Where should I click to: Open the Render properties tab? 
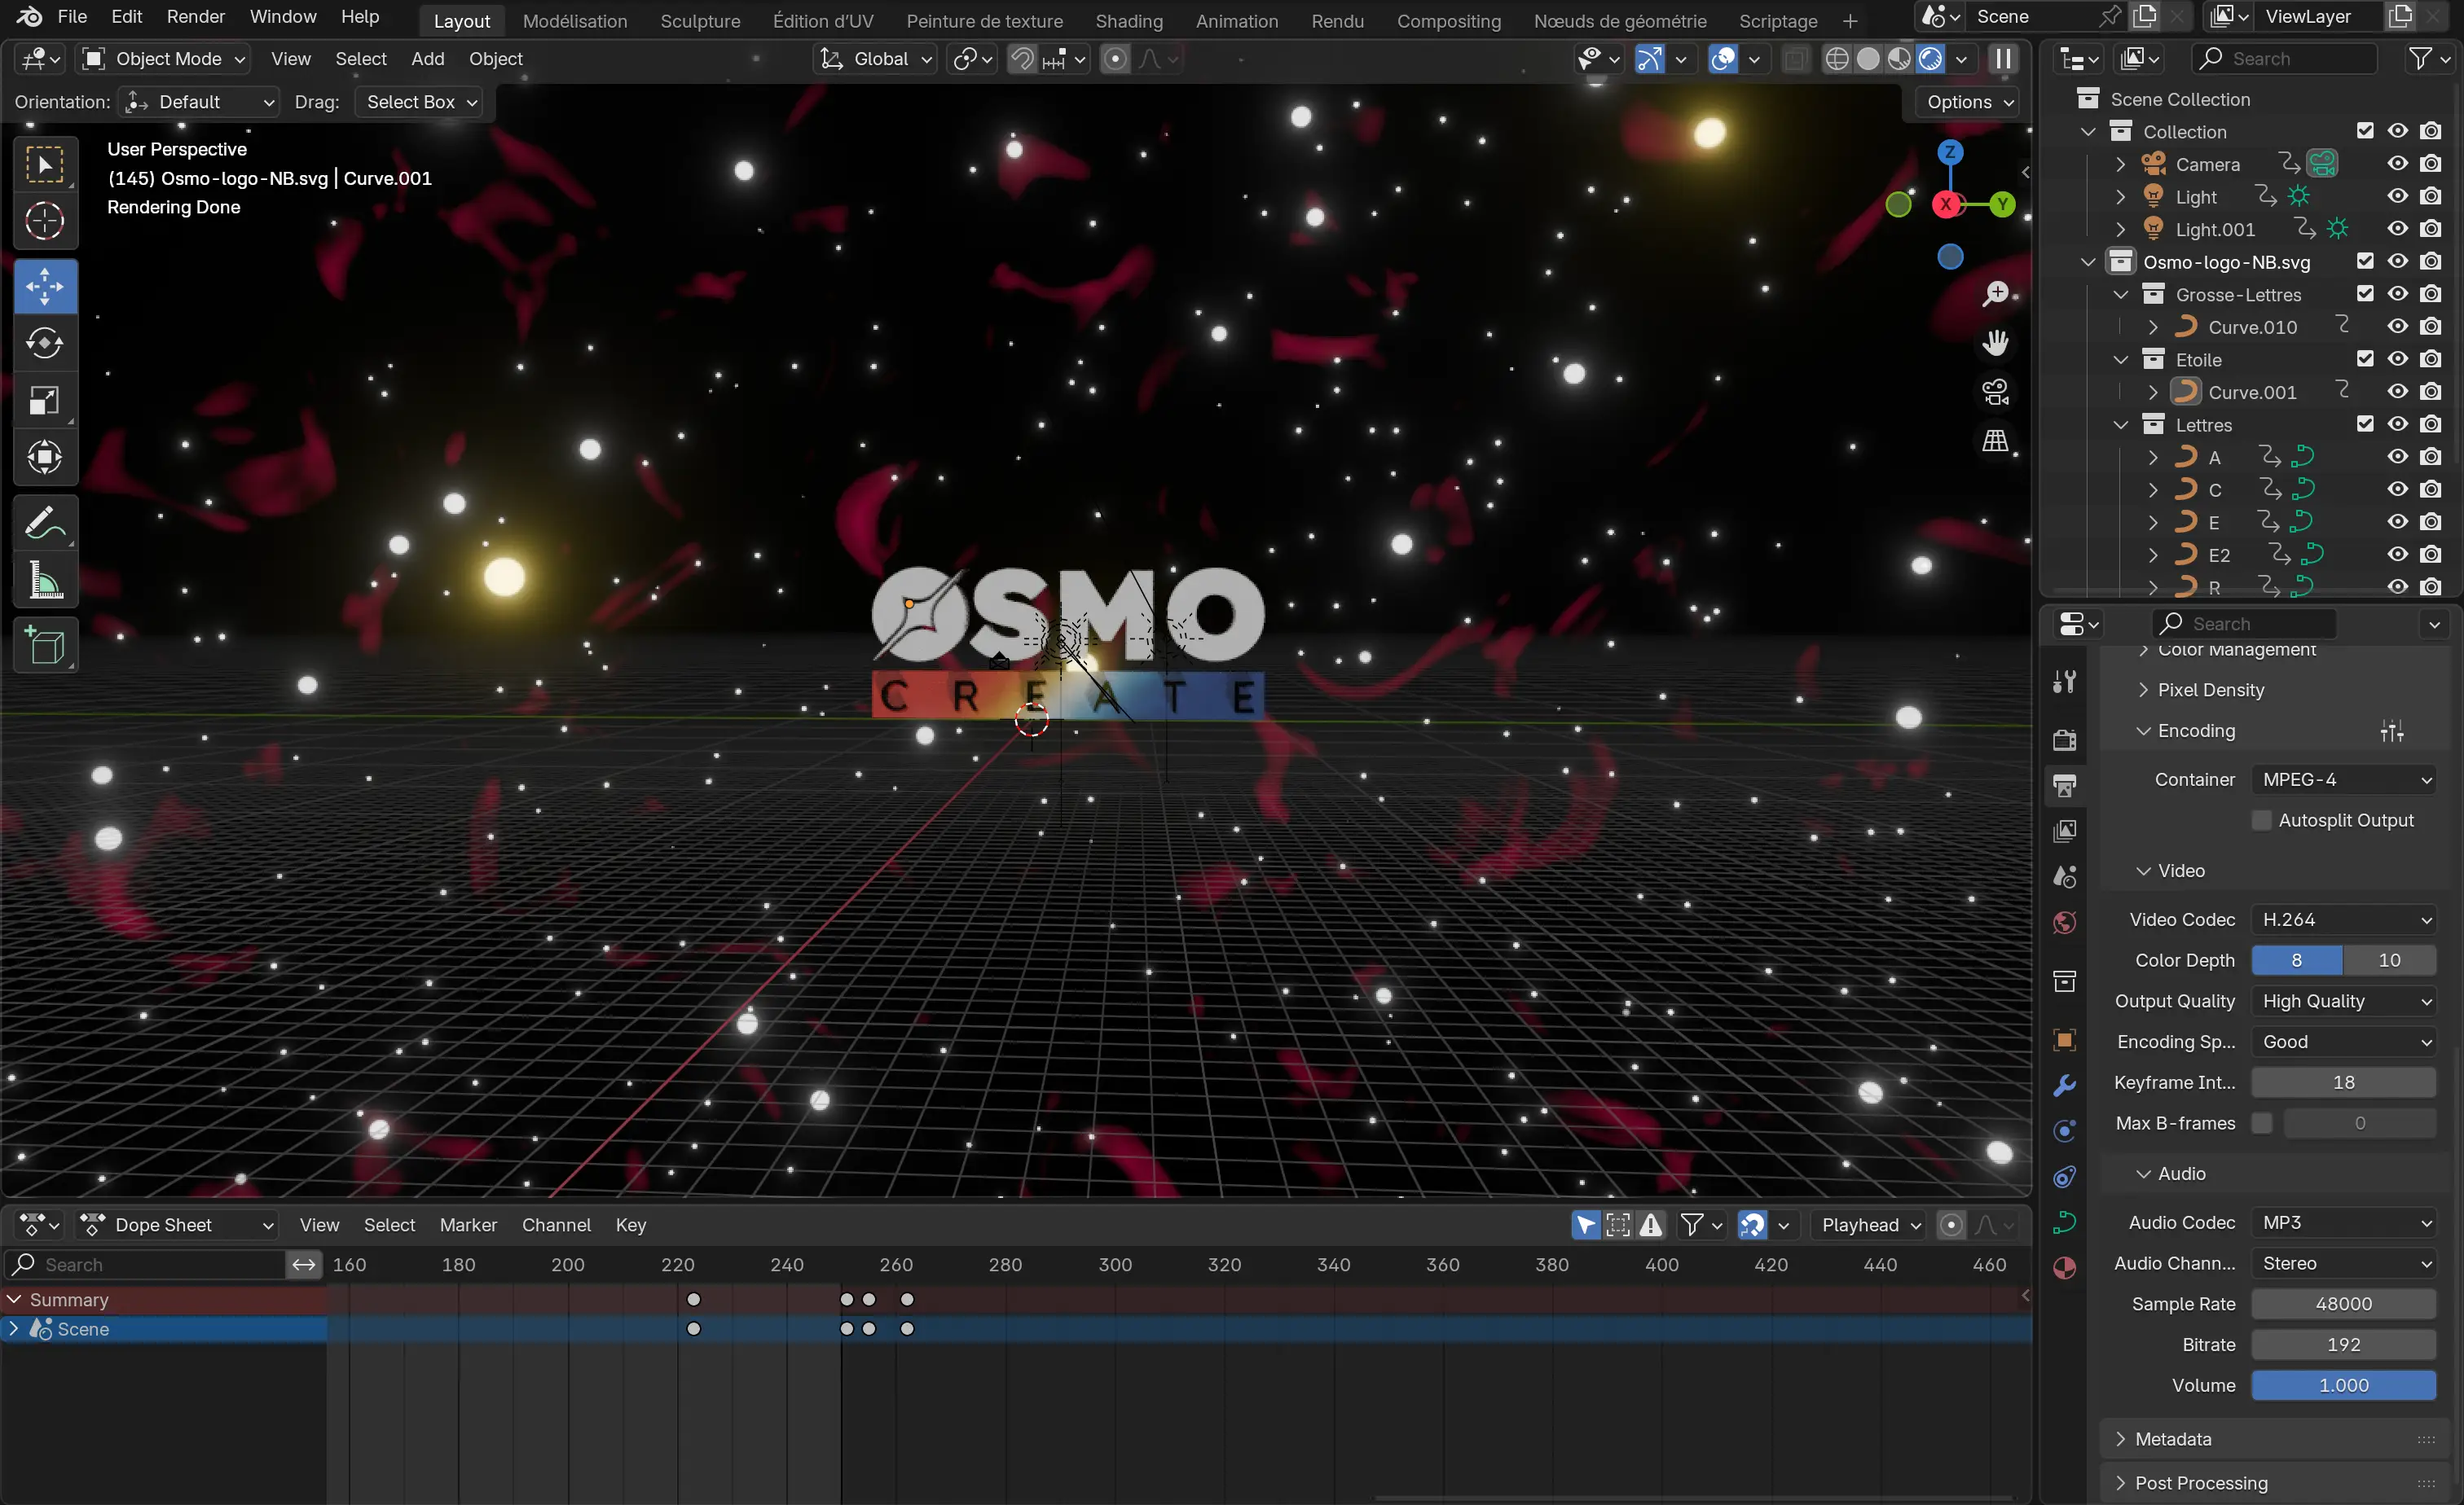point(2065,739)
